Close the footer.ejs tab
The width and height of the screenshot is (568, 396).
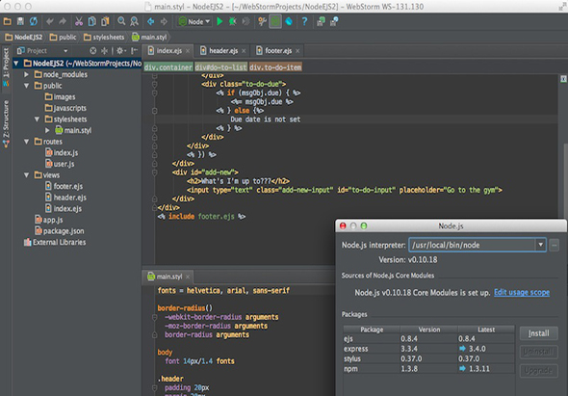pyautogui.click(x=297, y=51)
